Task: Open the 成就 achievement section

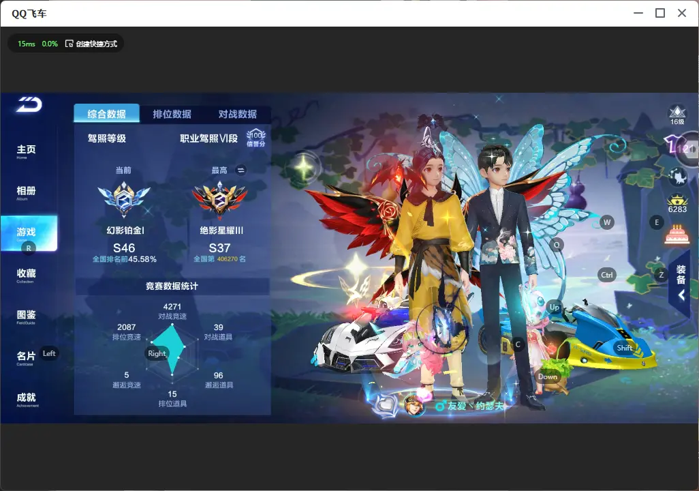Action: click(27, 399)
